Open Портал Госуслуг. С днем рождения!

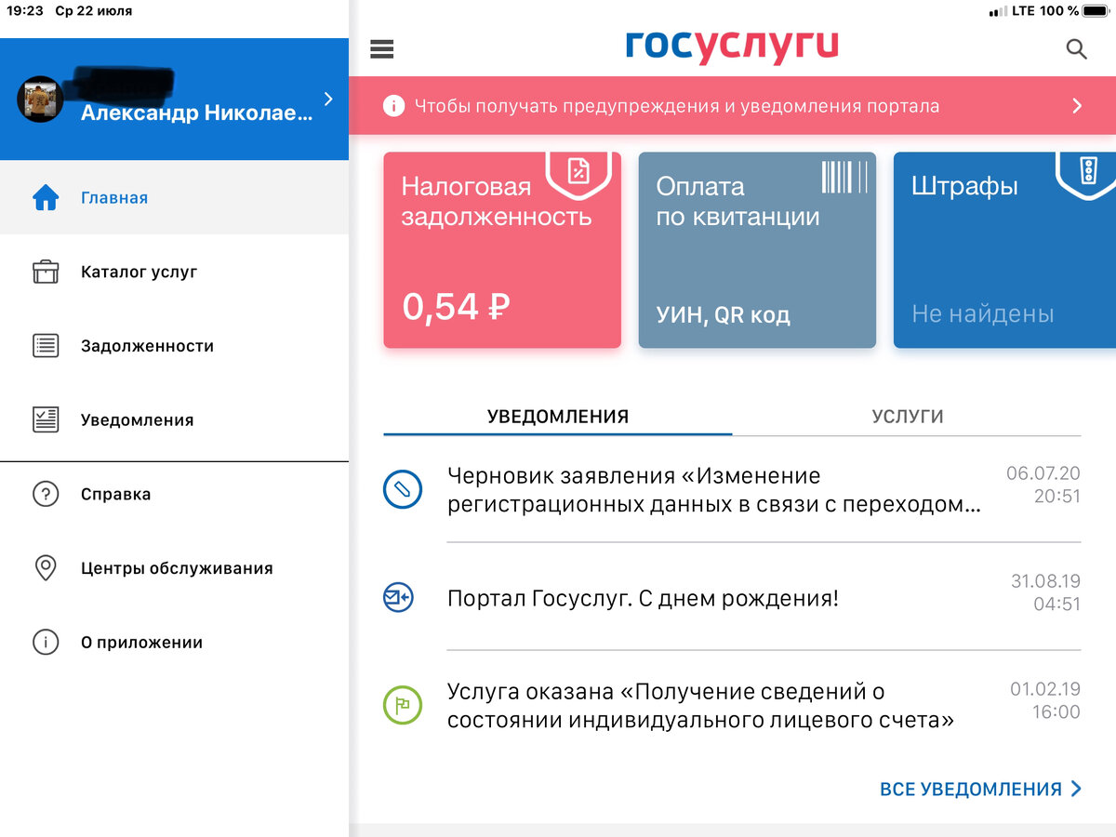tap(732, 597)
